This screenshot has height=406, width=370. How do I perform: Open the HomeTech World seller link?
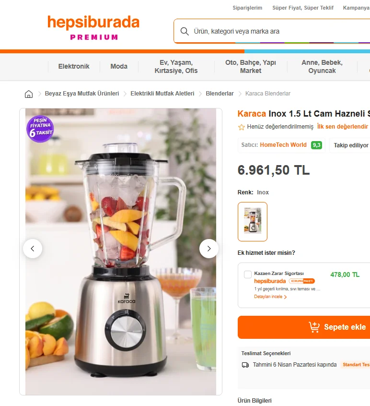click(x=283, y=145)
